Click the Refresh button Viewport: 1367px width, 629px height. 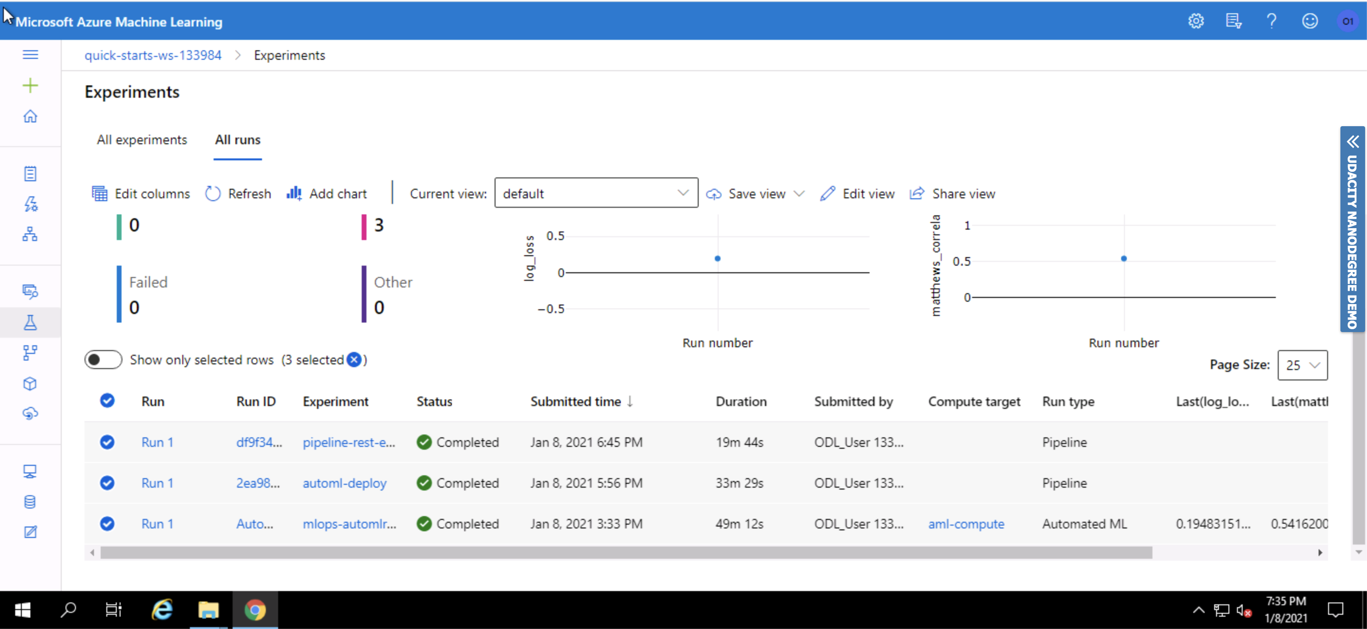(238, 194)
